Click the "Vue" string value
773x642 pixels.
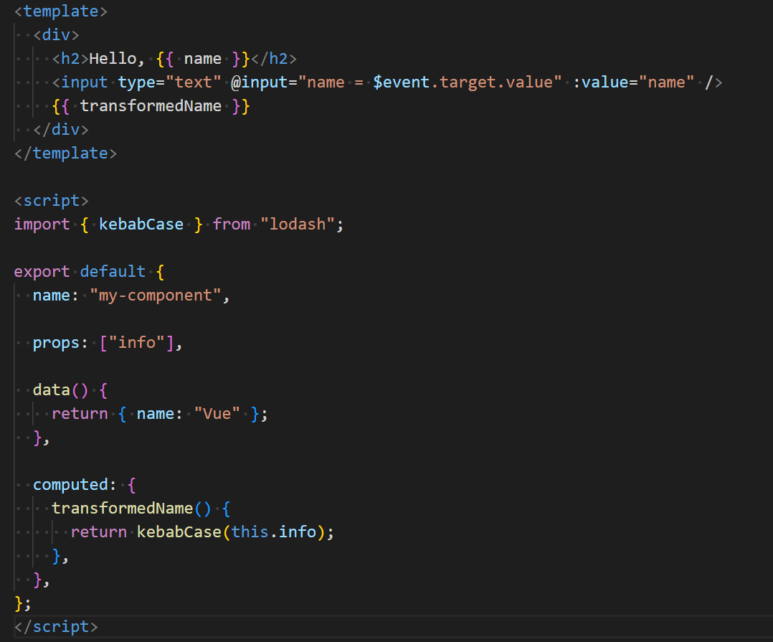[217, 414]
